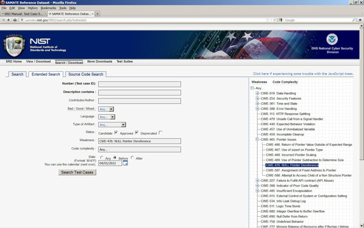The image size is (364, 228).
Task: Open the Test Suites page
Action: tap(124, 61)
